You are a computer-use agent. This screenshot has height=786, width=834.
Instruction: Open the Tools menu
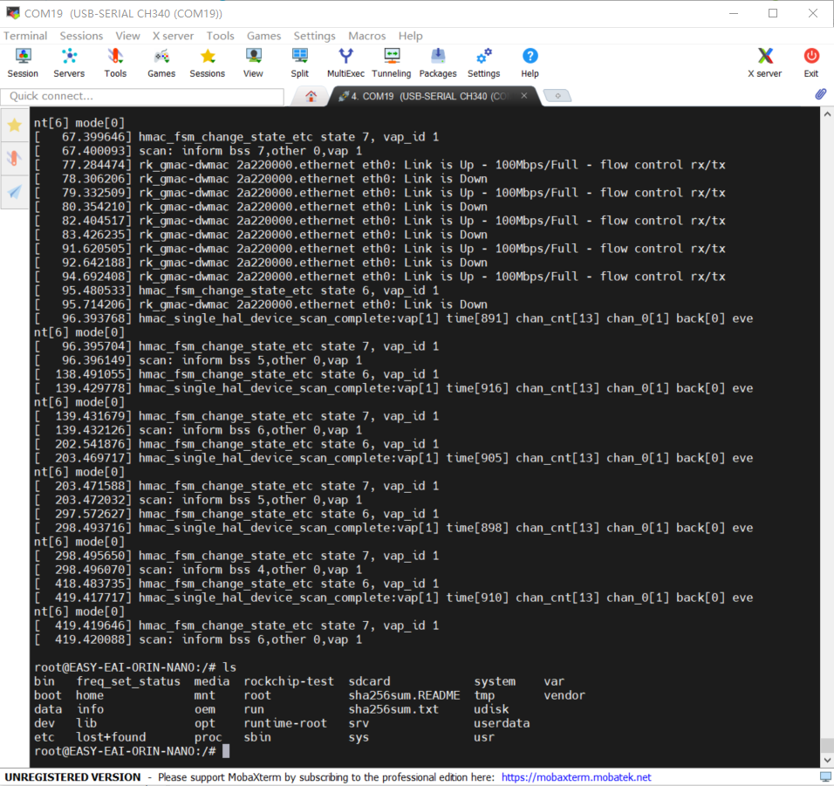point(220,36)
